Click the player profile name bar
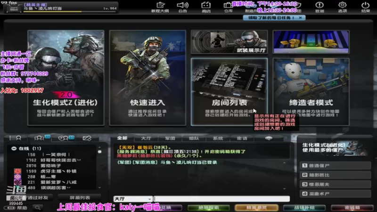The height and width of the screenshot is (212, 377). point(61,7)
